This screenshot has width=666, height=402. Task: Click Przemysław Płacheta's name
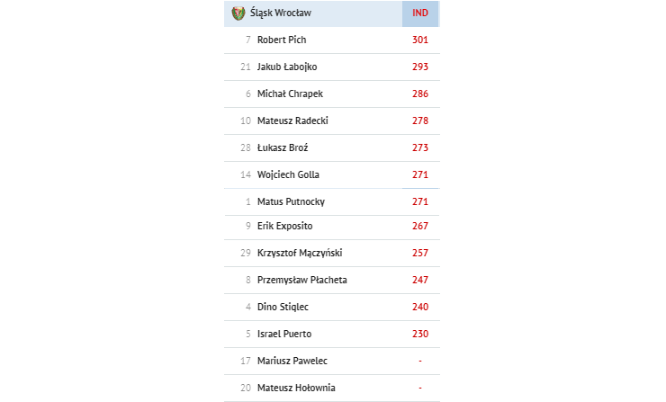[302, 281]
